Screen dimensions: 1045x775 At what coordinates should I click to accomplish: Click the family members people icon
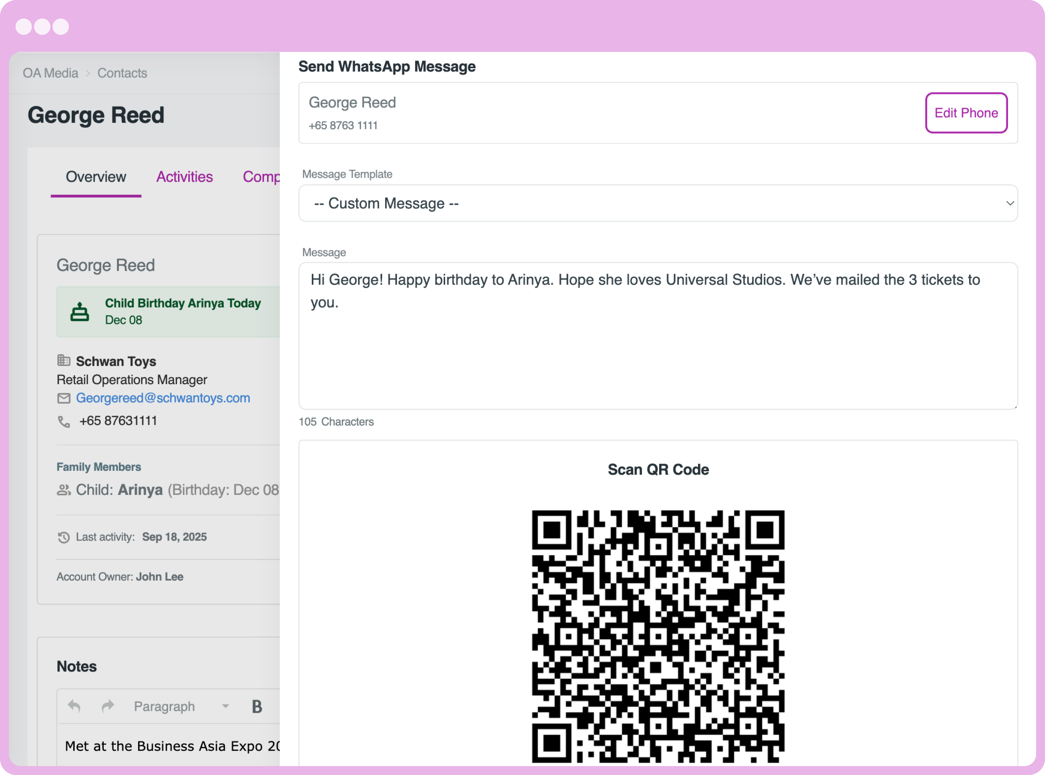point(64,490)
